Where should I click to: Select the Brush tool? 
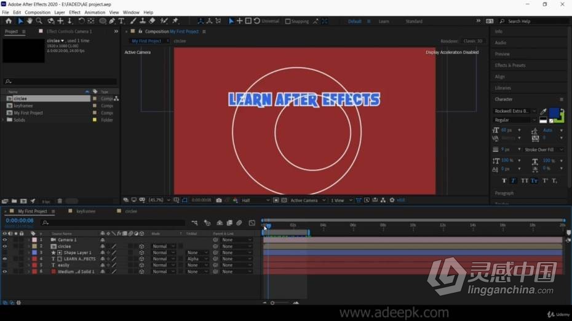[x=133, y=21]
